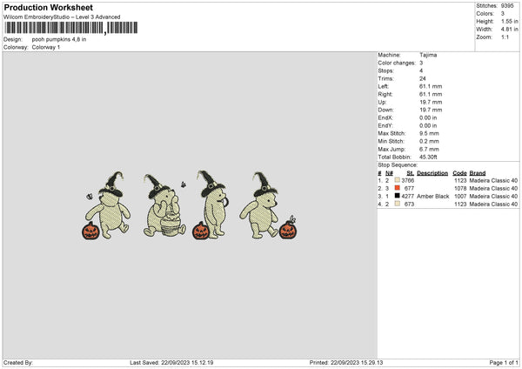Click the Description column header

coord(432,173)
